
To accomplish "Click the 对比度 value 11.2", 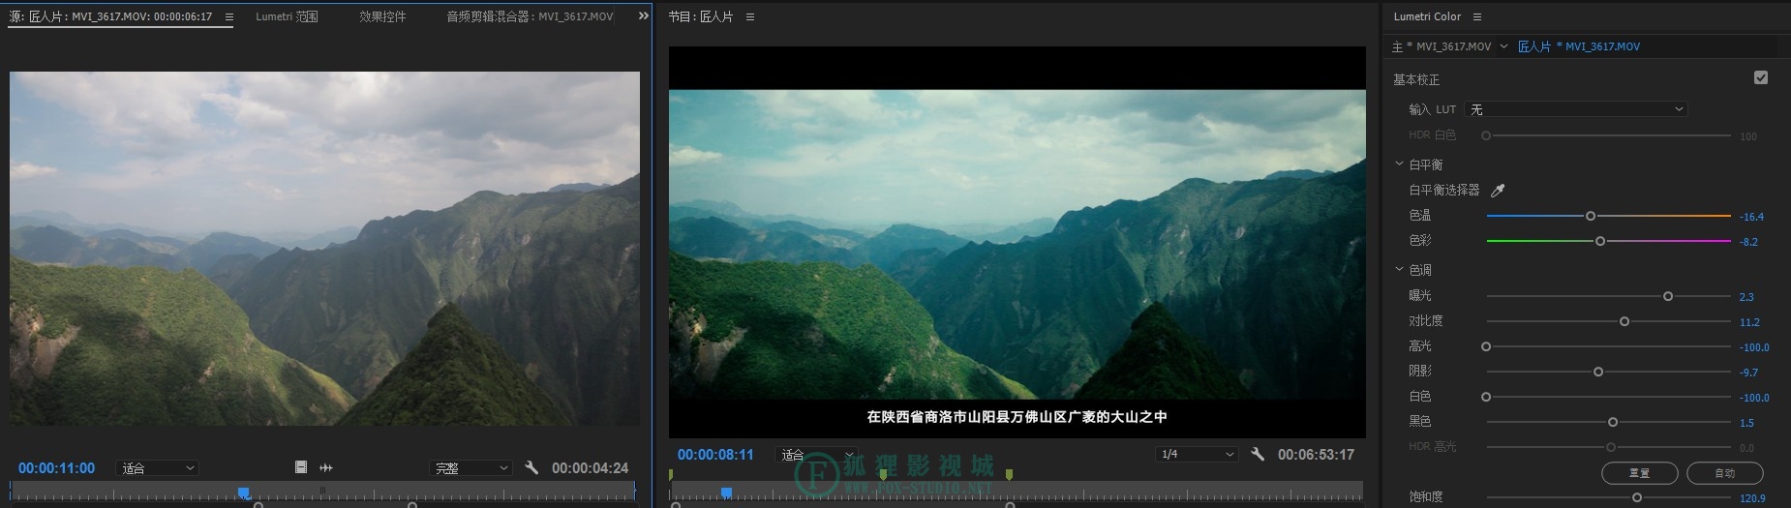I will tap(1749, 322).
